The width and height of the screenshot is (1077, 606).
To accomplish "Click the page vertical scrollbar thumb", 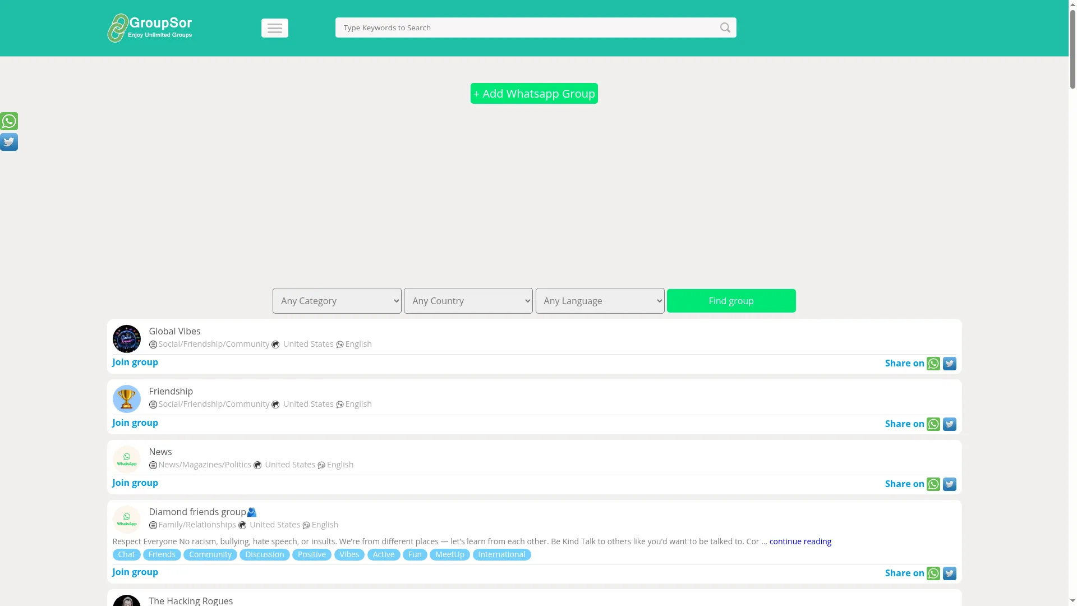I will tap(1073, 50).
